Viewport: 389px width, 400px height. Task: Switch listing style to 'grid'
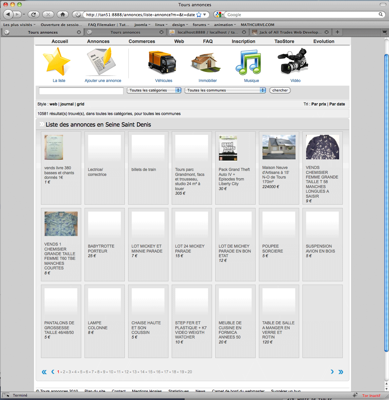tap(81, 104)
